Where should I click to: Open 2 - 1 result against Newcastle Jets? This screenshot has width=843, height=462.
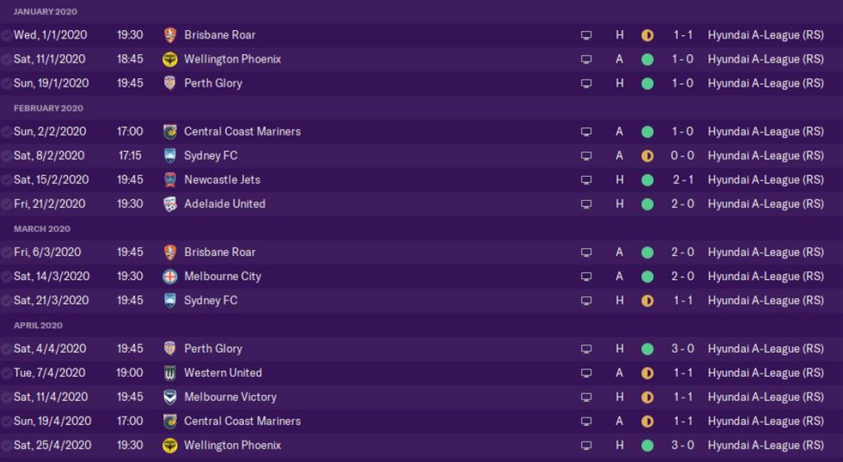click(x=682, y=180)
